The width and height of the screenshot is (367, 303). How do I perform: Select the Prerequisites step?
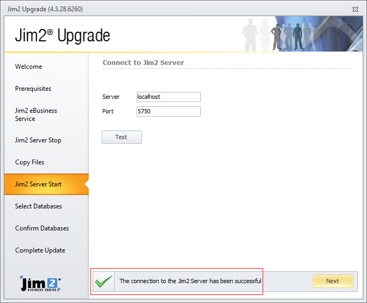tap(33, 89)
